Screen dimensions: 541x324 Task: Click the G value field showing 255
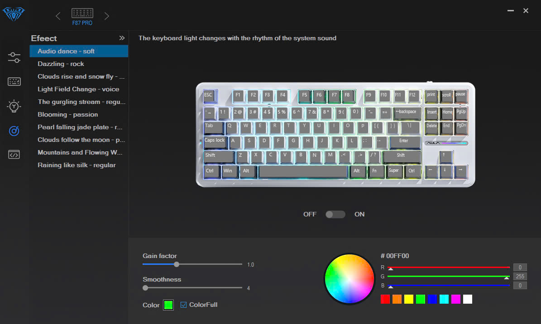click(x=520, y=277)
